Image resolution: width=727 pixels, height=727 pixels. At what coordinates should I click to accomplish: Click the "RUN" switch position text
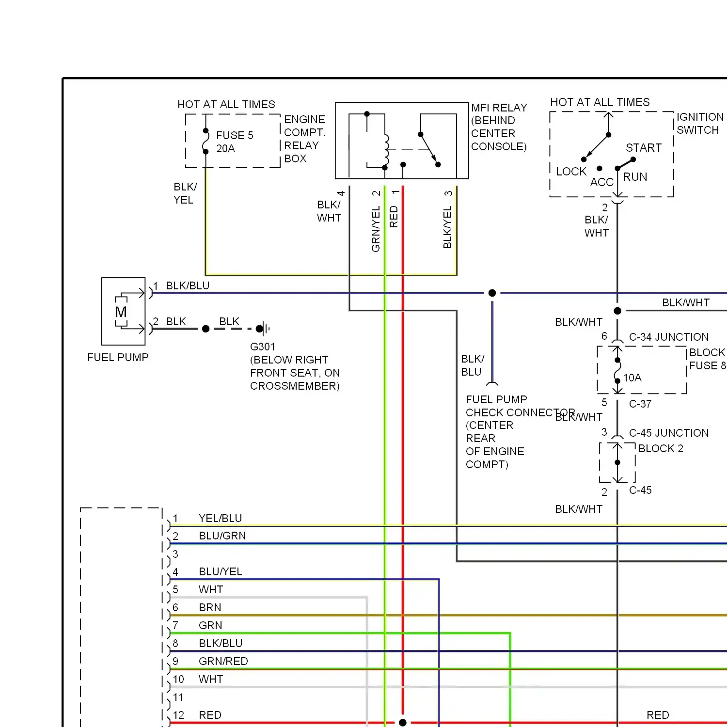635,177
